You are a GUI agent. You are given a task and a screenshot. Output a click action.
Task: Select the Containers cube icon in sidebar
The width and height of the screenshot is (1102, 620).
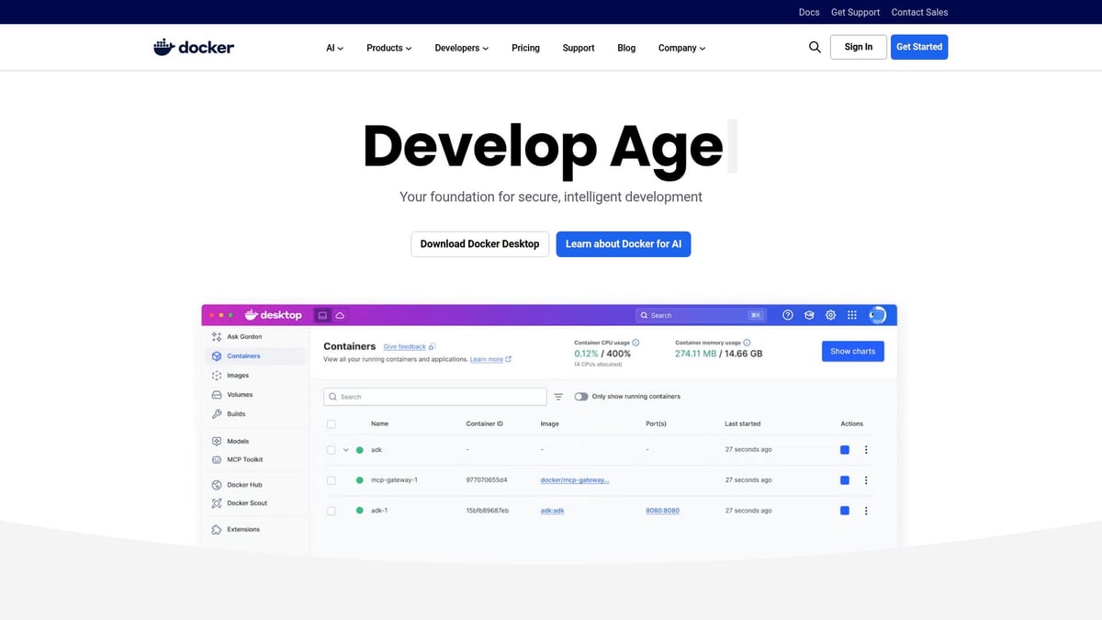(x=217, y=356)
